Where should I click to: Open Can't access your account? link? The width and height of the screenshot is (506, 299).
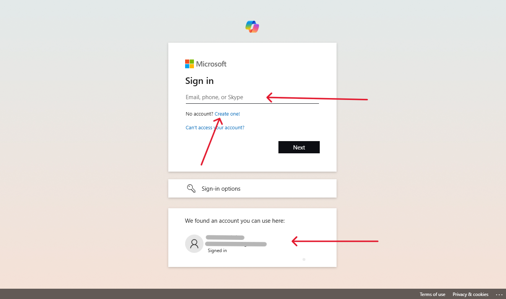tap(215, 128)
